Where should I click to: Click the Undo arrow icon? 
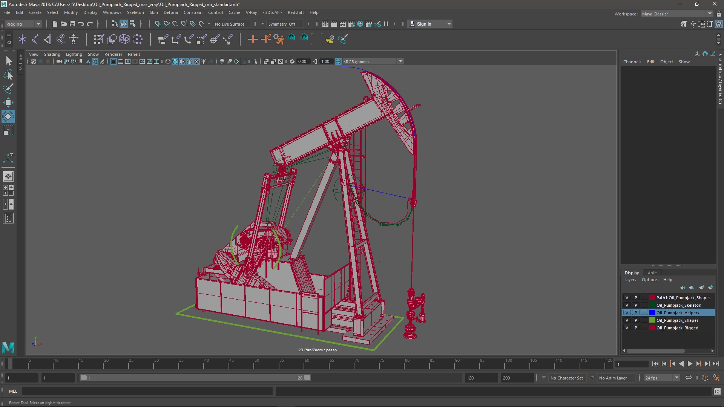(x=81, y=24)
